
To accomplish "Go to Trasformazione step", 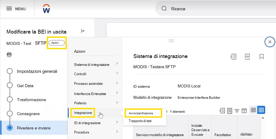I will click(x=32, y=100).
